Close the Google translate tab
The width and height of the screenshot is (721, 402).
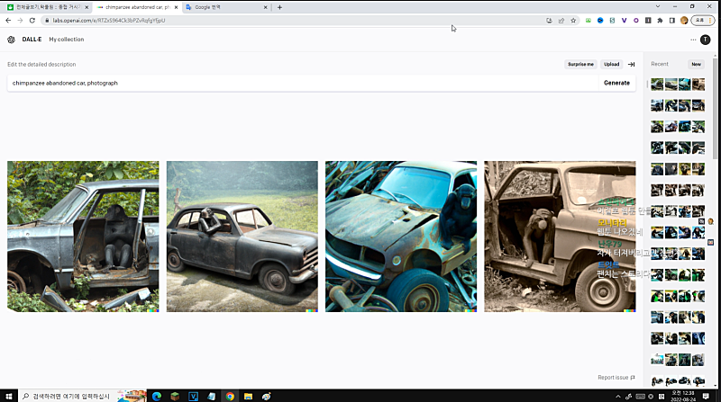click(265, 7)
